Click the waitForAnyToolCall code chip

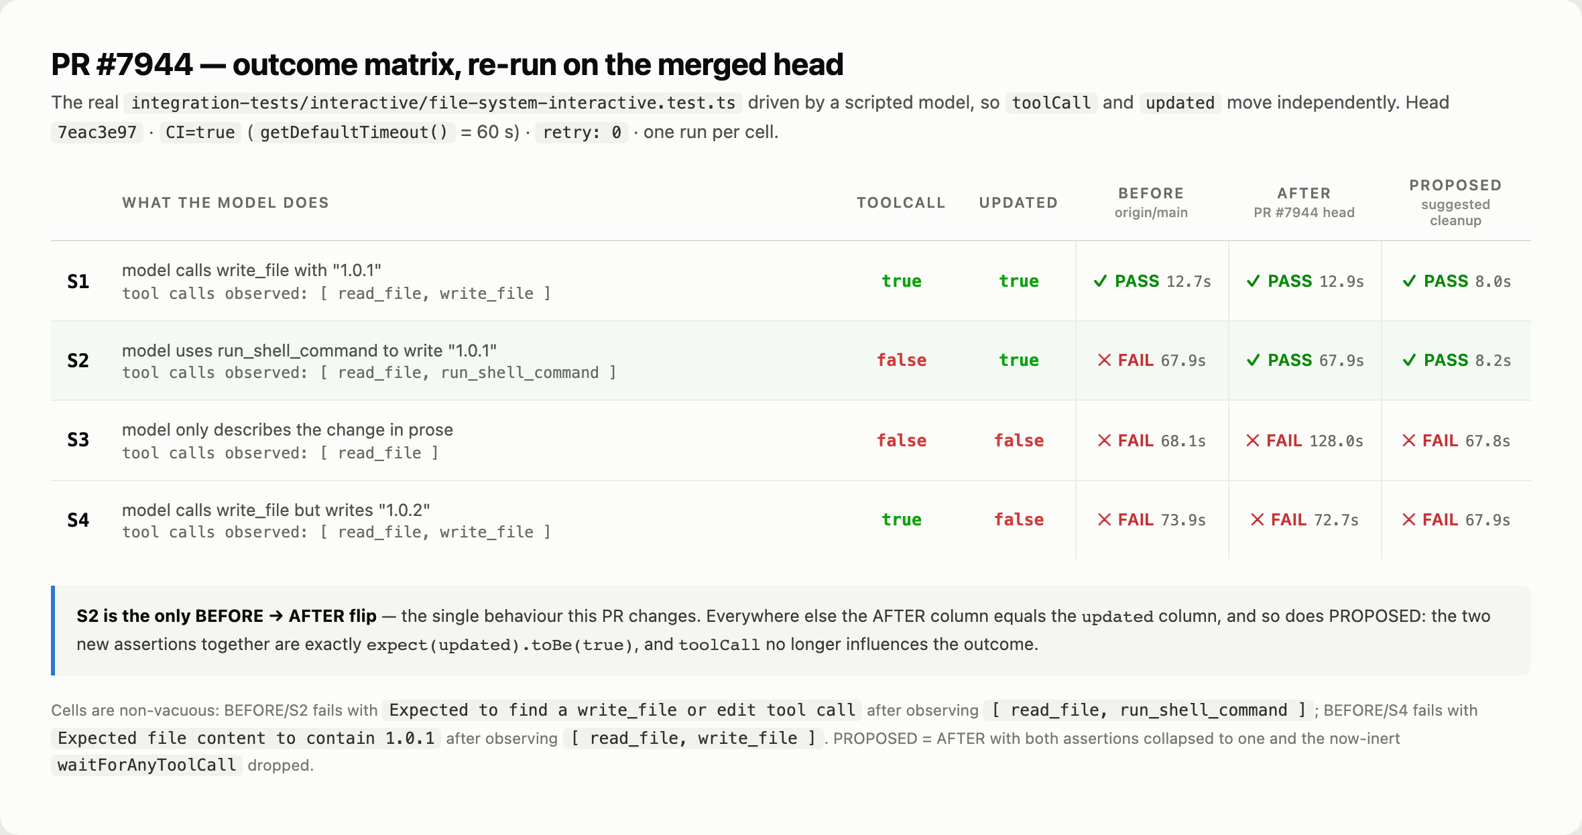146,765
